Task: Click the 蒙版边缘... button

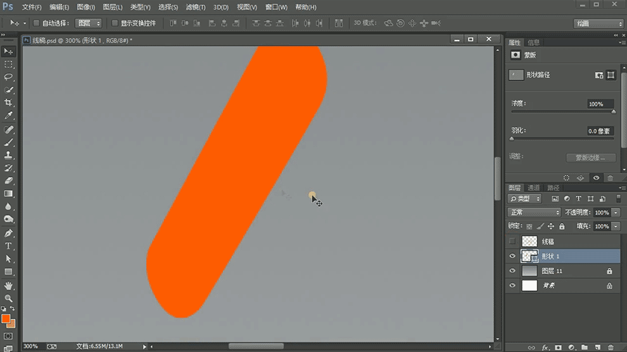Action: 591,158
